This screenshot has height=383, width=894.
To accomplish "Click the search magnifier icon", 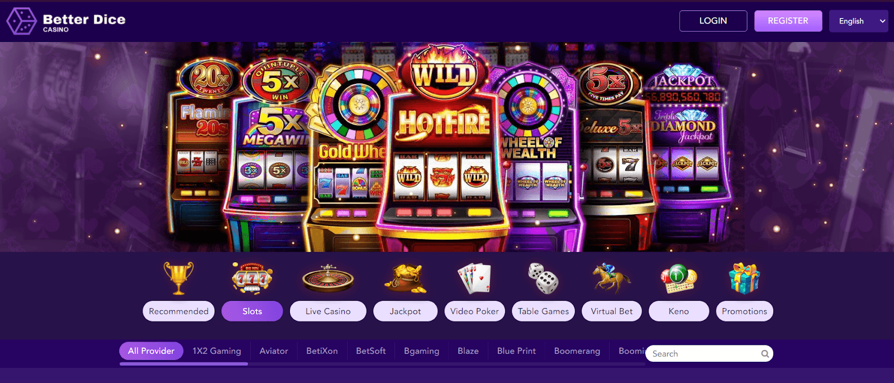I will [x=765, y=353].
